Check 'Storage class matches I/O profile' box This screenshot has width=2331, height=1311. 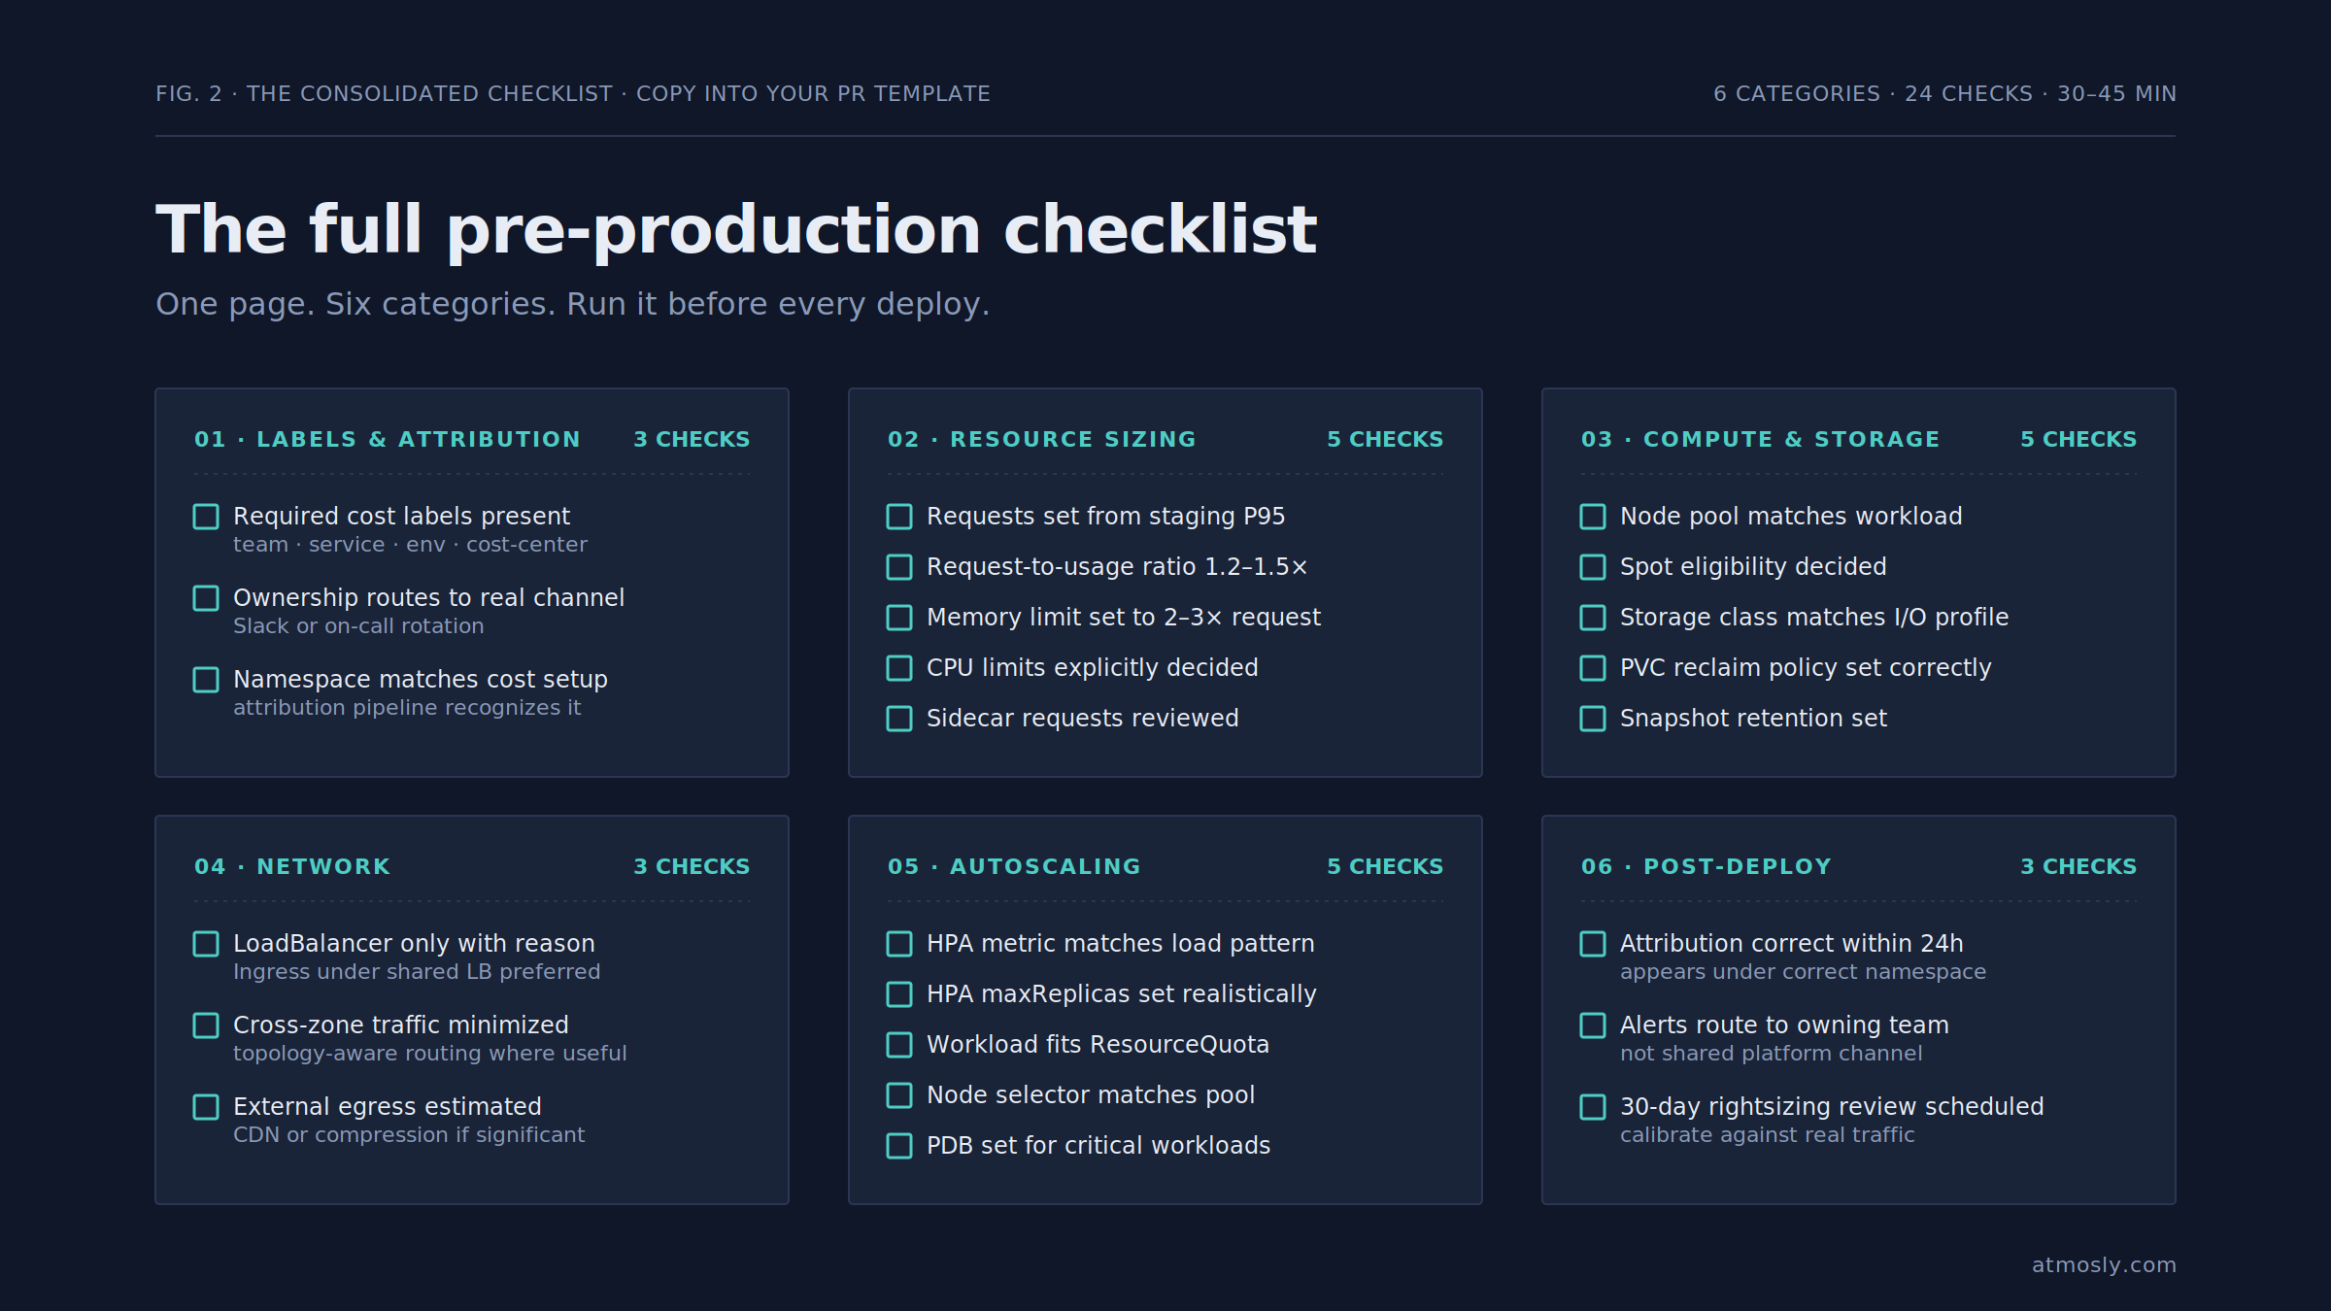pyautogui.click(x=1593, y=618)
